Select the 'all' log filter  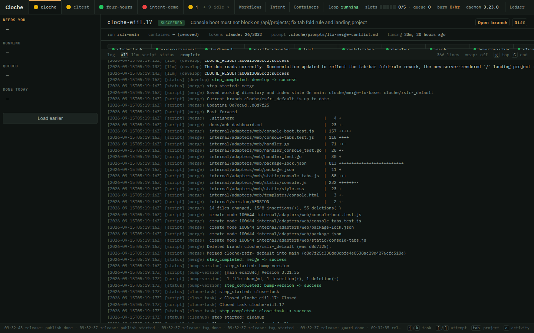pyautogui.click(x=124, y=55)
